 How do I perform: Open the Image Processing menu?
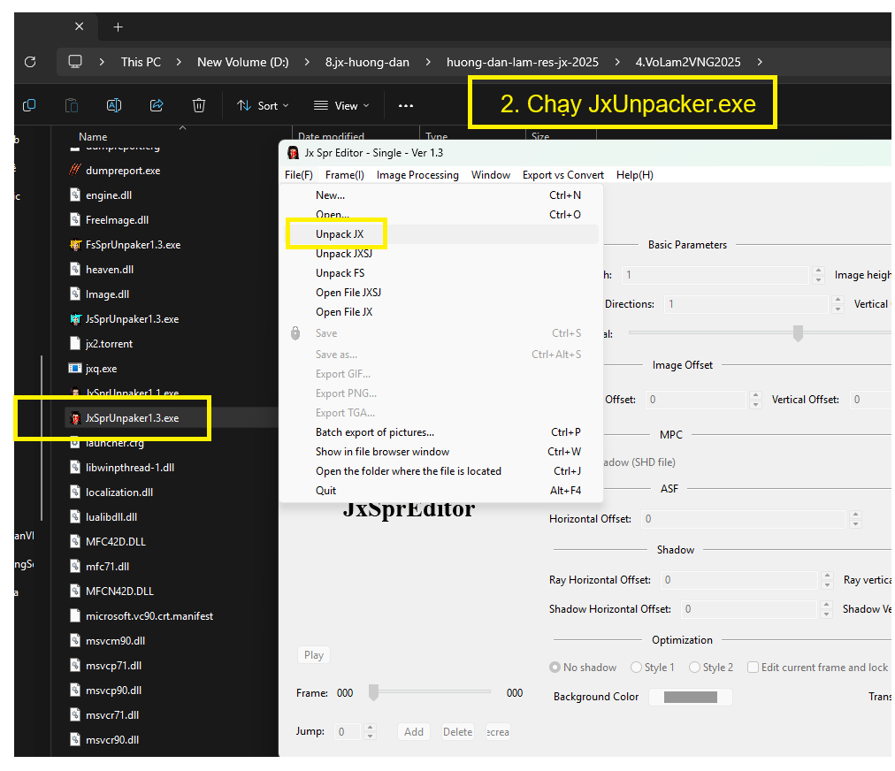click(x=417, y=175)
